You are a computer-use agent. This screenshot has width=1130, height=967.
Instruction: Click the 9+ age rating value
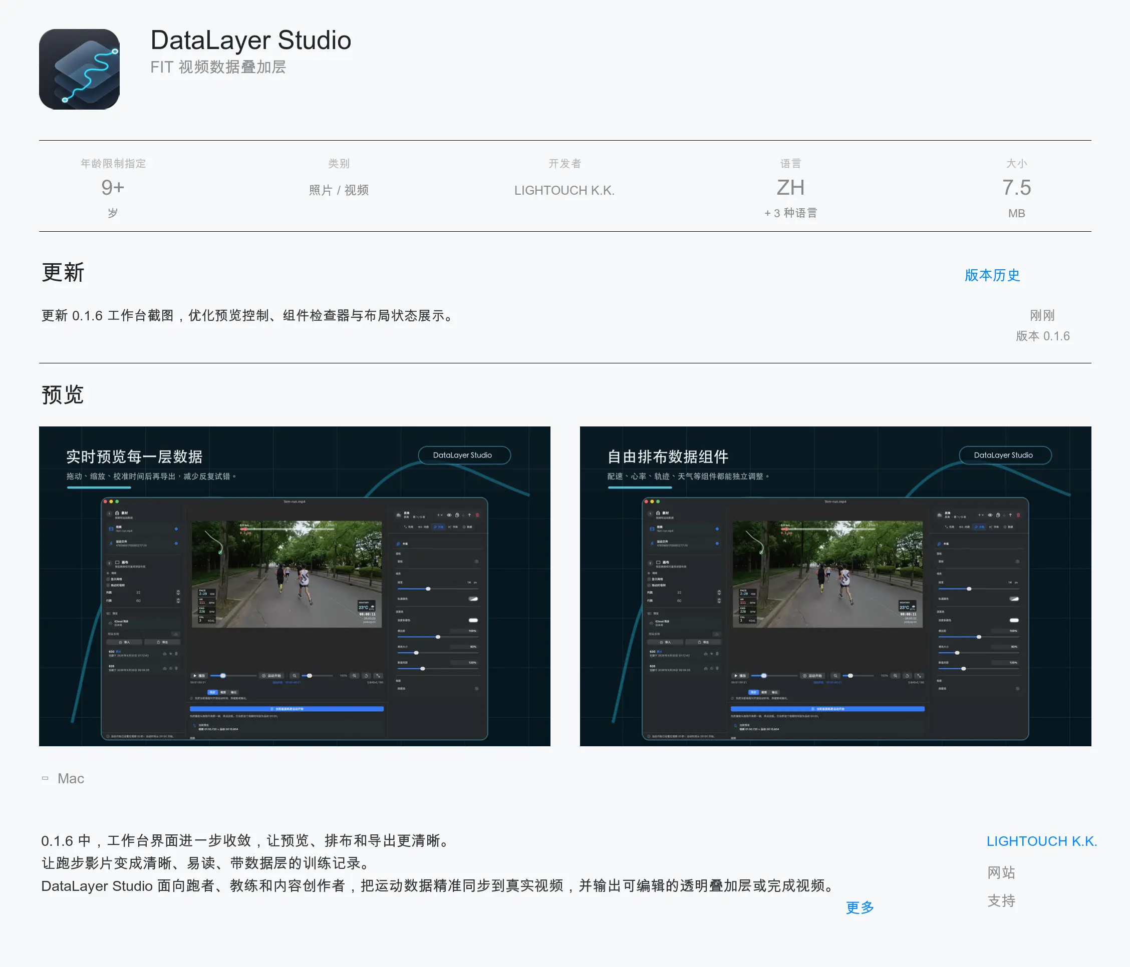click(113, 188)
